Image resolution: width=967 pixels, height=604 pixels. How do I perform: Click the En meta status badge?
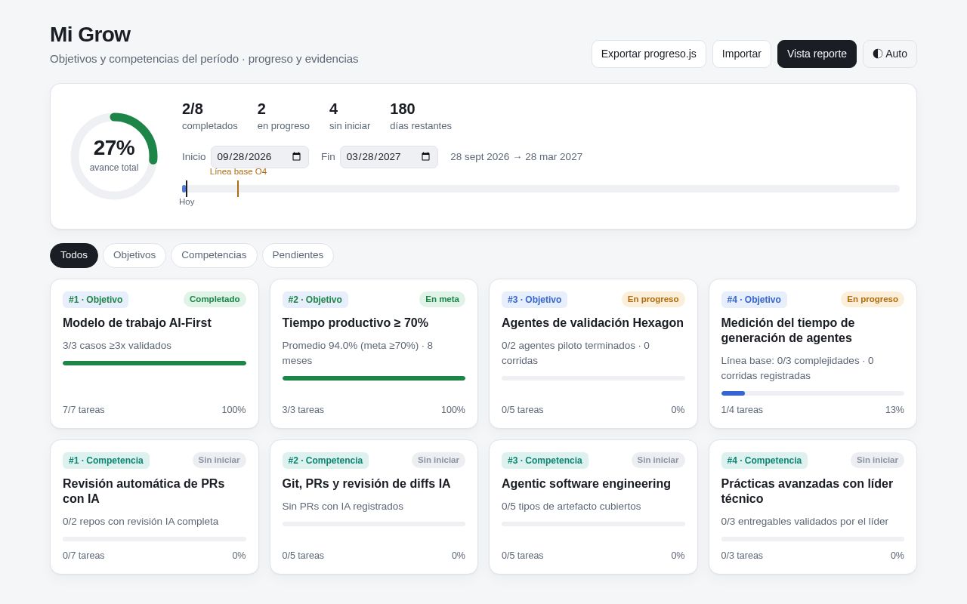click(x=442, y=299)
